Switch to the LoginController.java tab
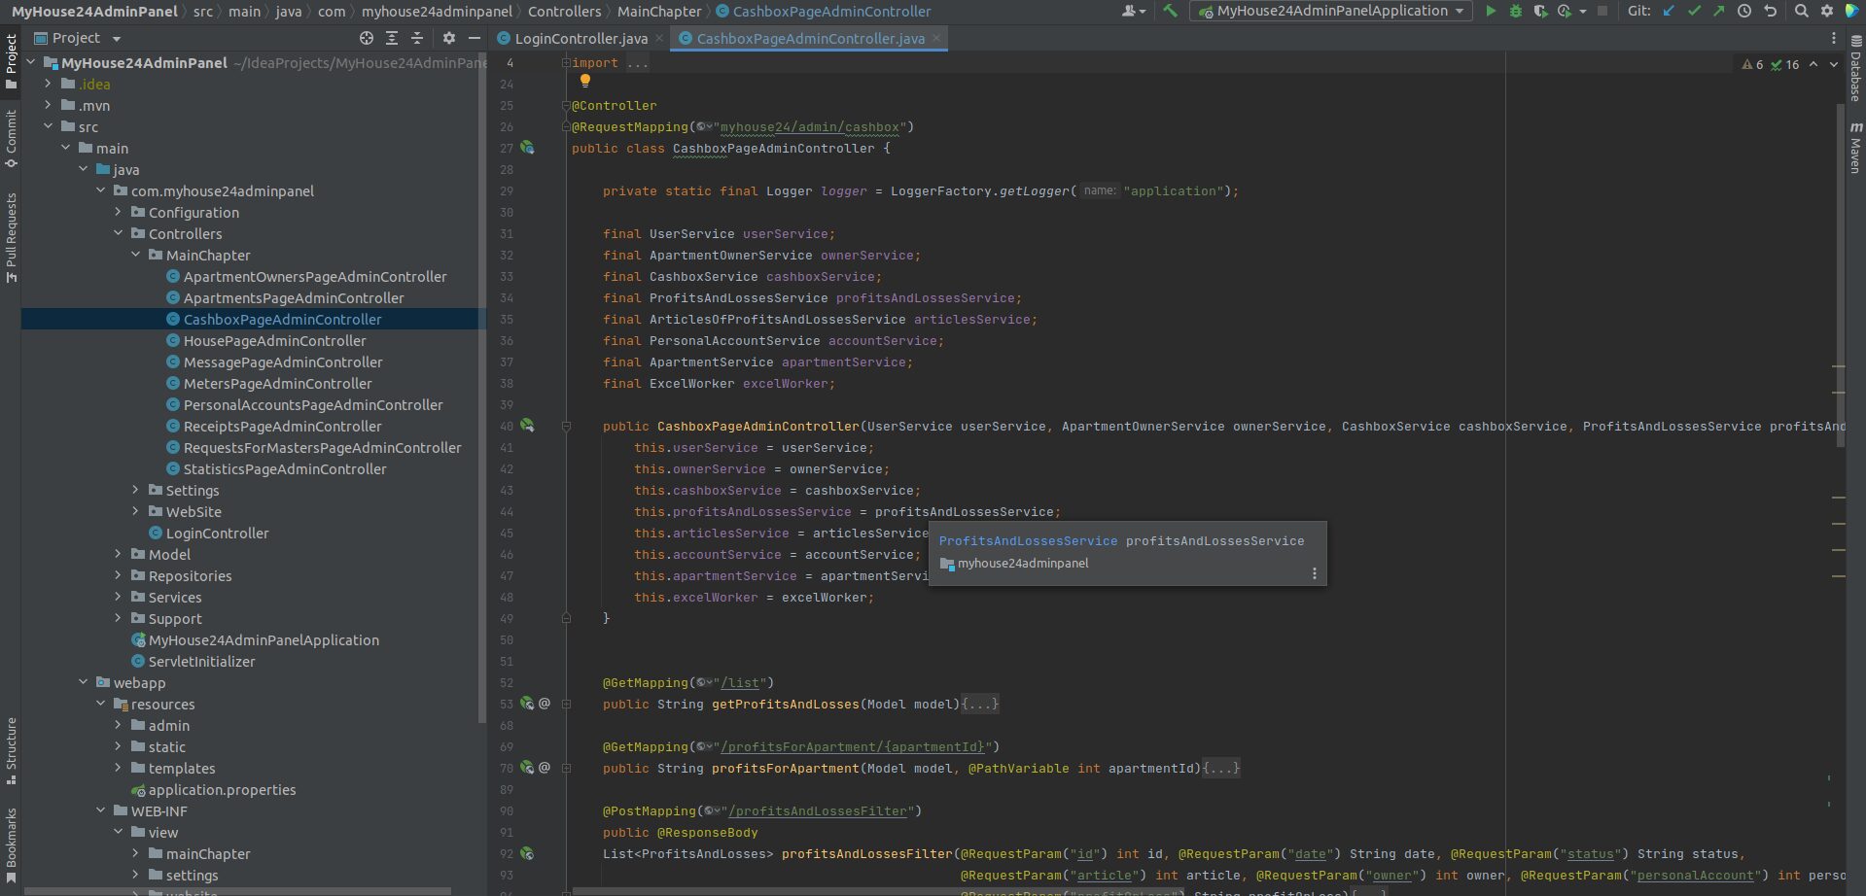1866x896 pixels. (581, 38)
